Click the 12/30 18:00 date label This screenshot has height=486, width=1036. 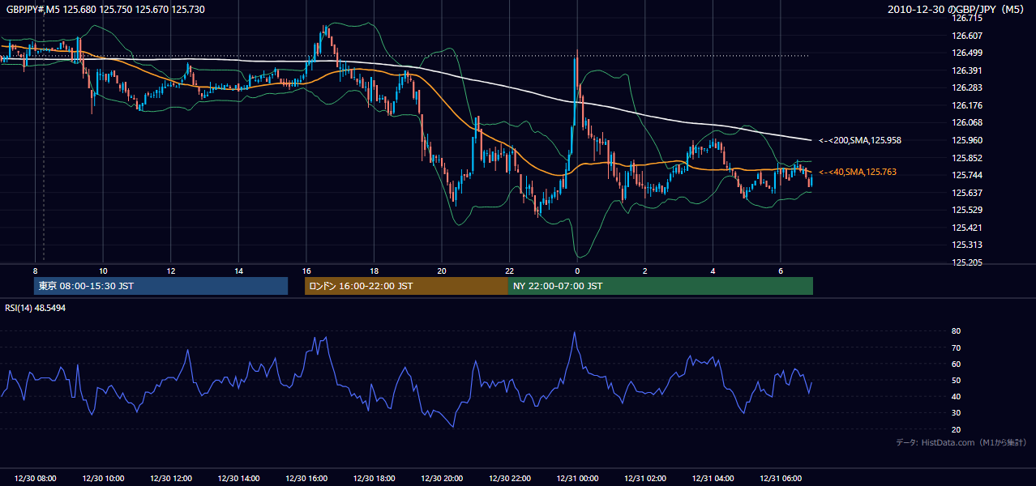coord(374,479)
